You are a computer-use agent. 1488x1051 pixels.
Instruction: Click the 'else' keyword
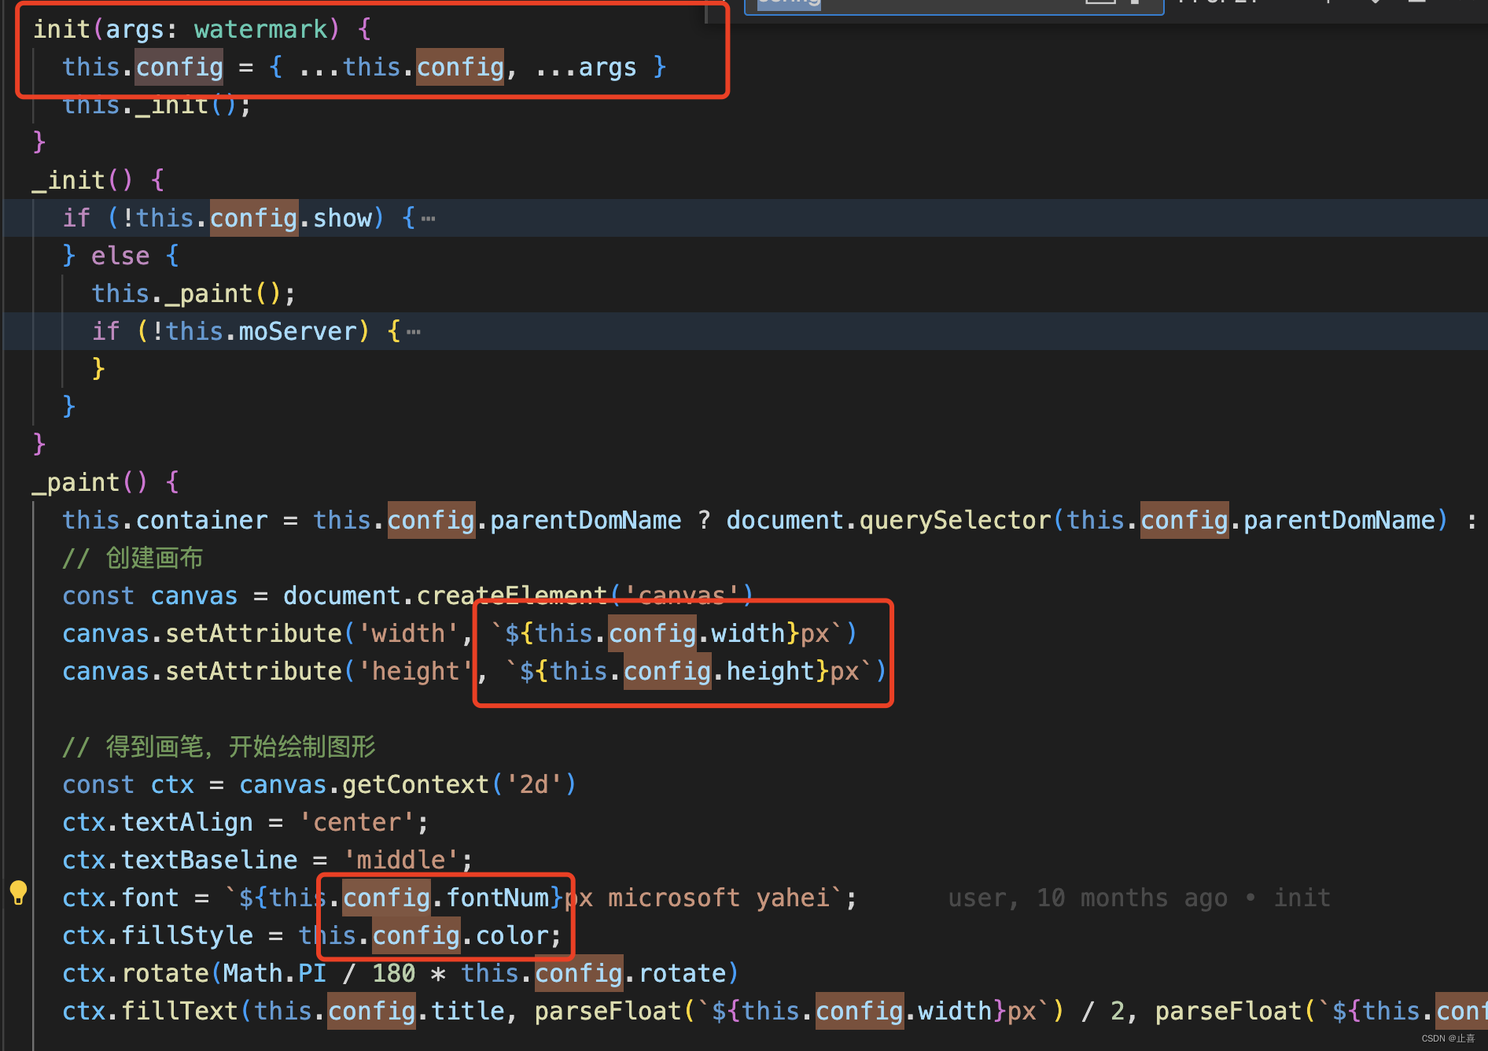pos(120,256)
